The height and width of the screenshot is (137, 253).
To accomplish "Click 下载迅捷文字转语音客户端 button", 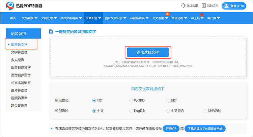I will 205,129.
